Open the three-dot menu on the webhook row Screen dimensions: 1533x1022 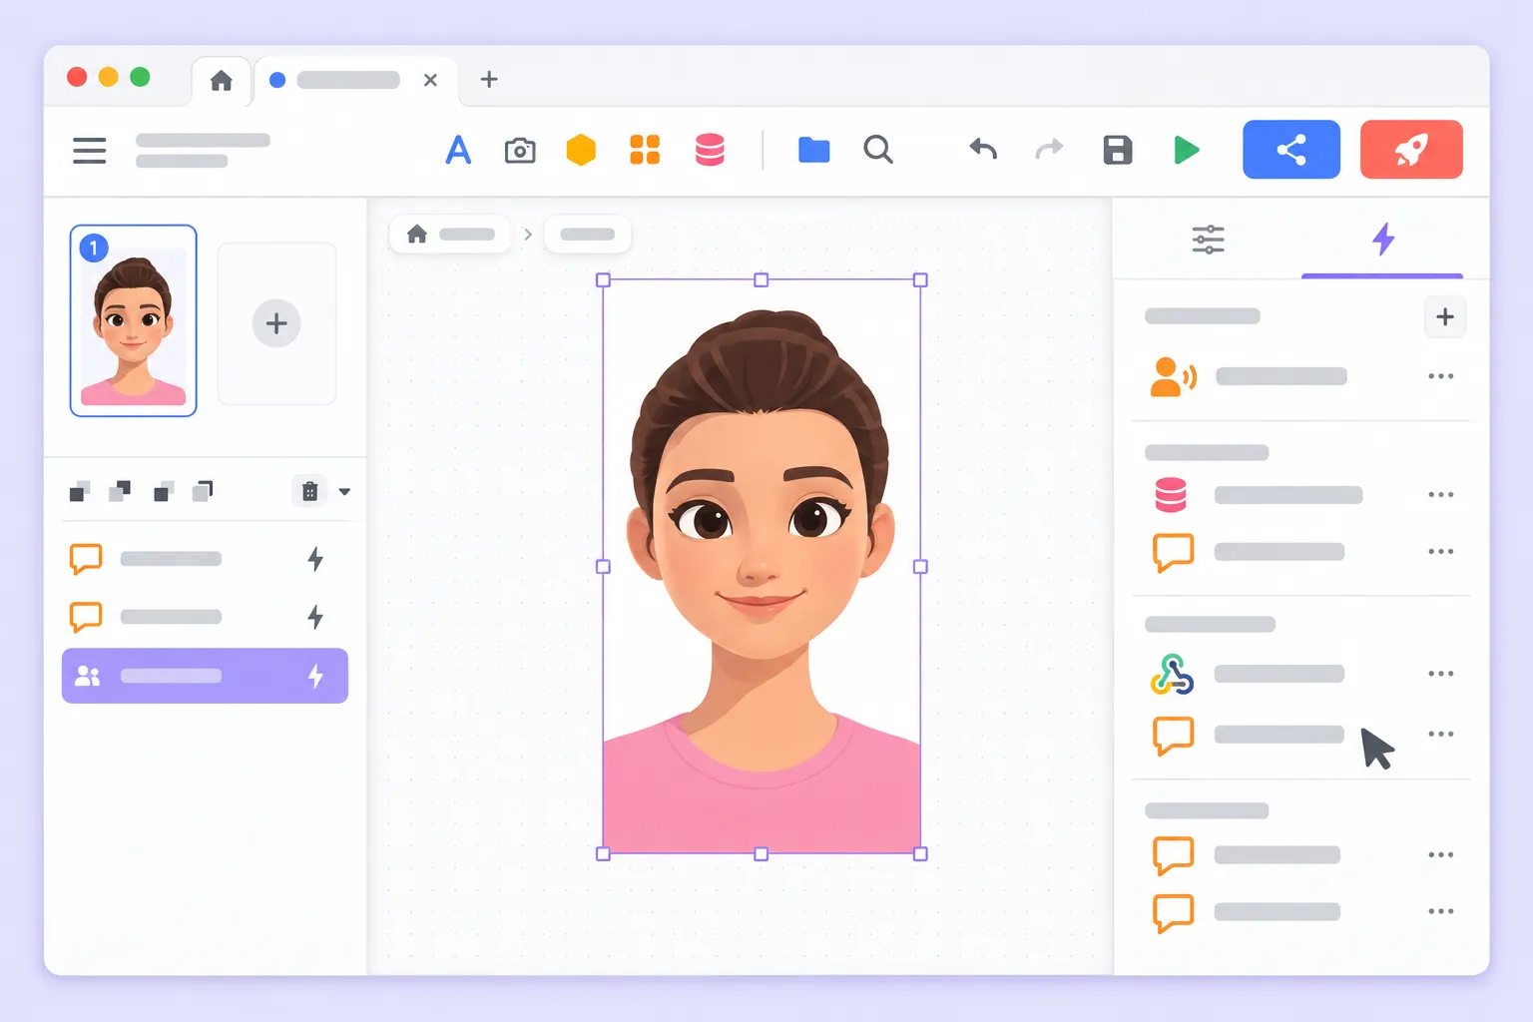1440,674
